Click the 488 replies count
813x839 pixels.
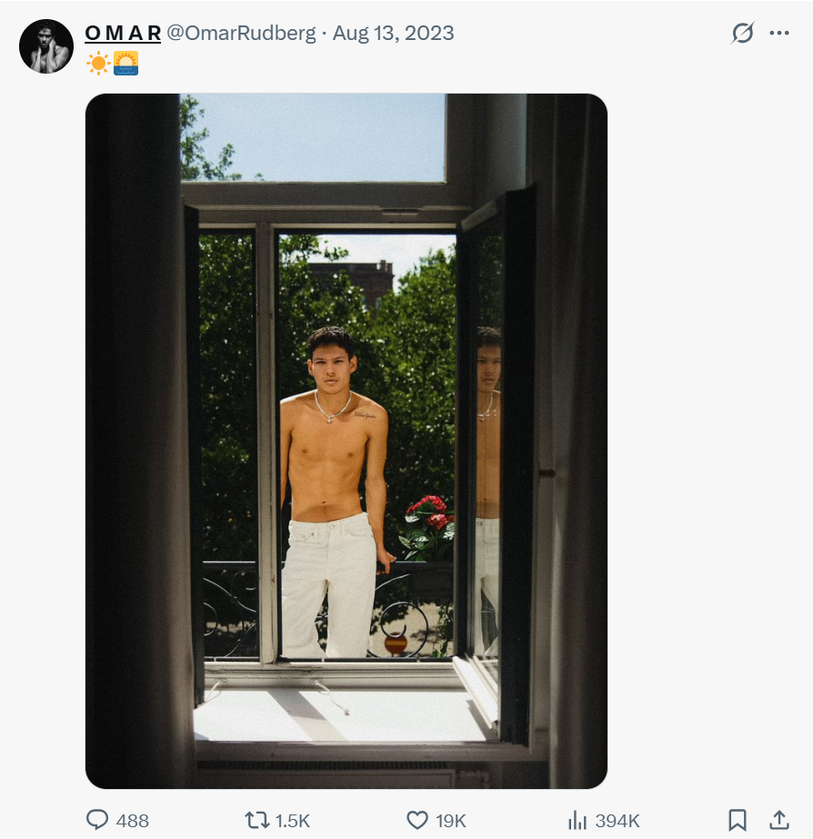point(133,821)
